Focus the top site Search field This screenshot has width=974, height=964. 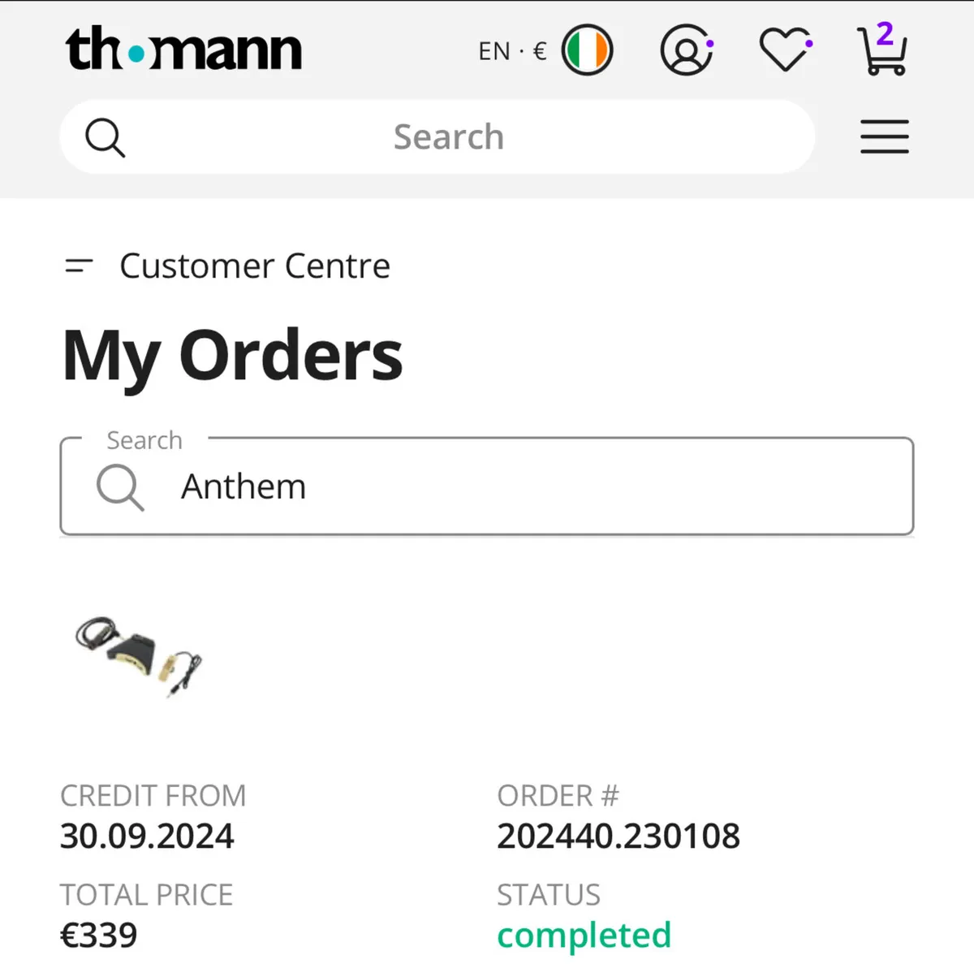437,136
